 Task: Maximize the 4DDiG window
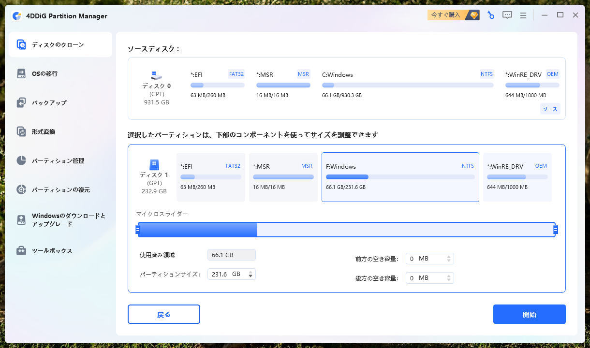[x=560, y=15]
